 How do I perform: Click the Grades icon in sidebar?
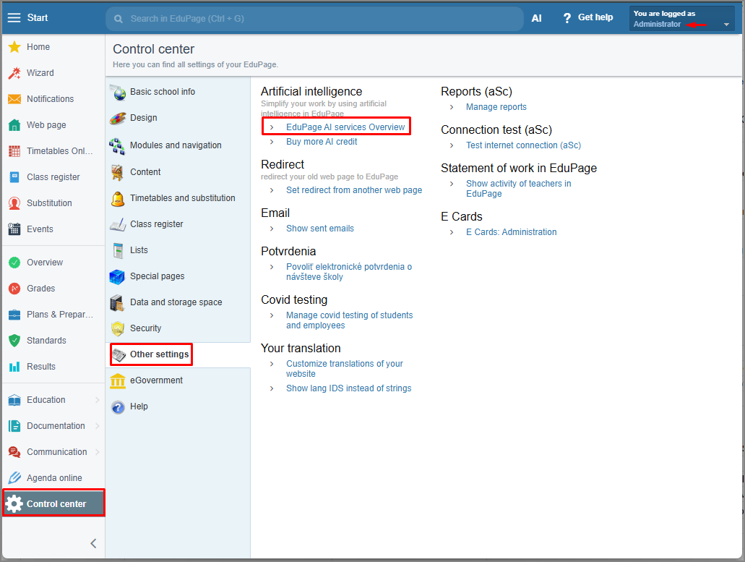(14, 289)
